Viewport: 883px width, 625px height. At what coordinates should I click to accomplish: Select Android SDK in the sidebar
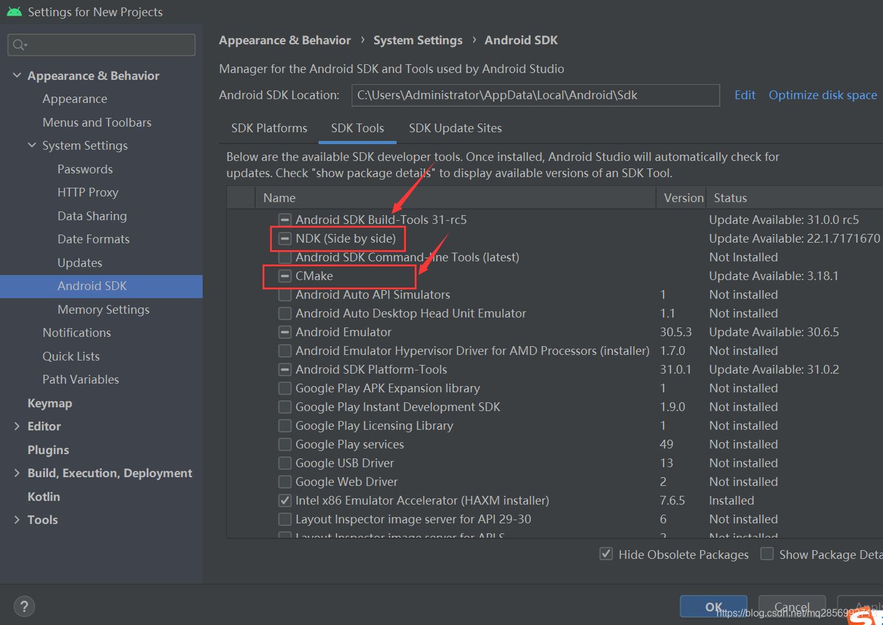(101, 286)
